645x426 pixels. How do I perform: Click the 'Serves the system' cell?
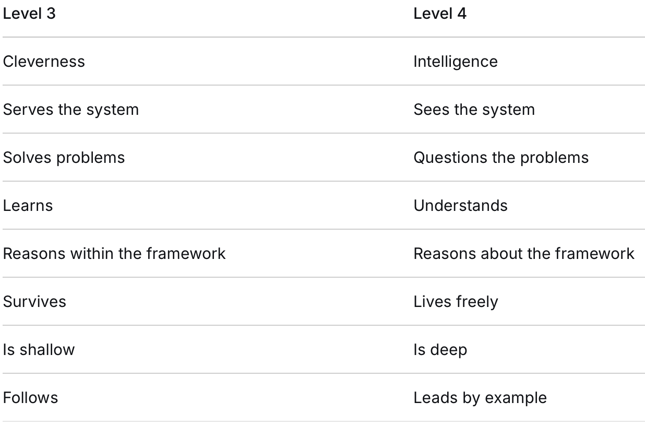[71, 110]
